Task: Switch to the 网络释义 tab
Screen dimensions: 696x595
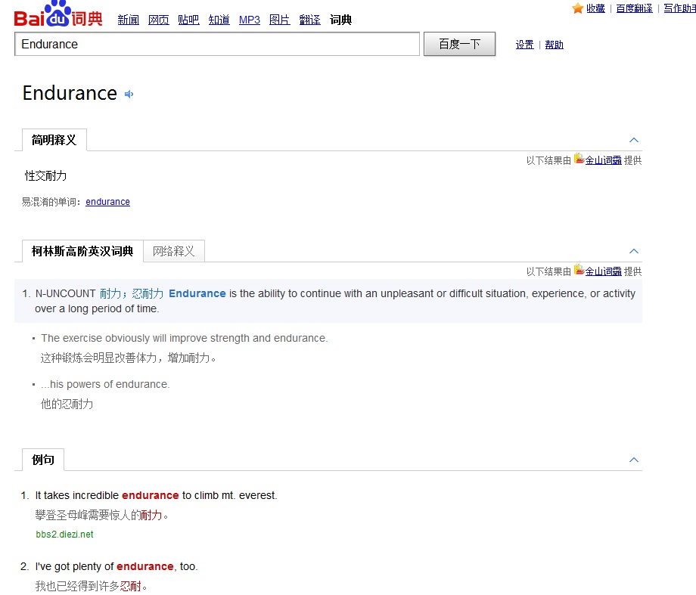Action: pos(173,251)
